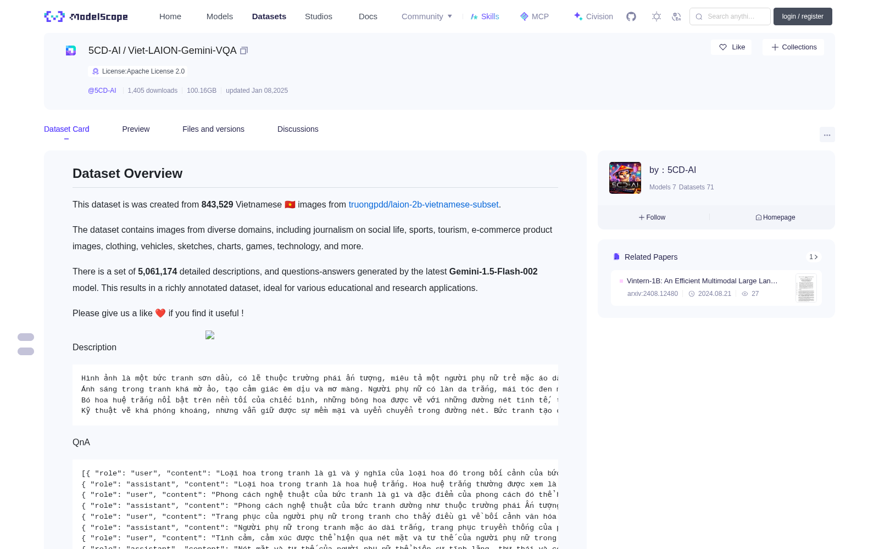Open the three-dots more options menu
The height and width of the screenshot is (549, 879).
coord(827,135)
